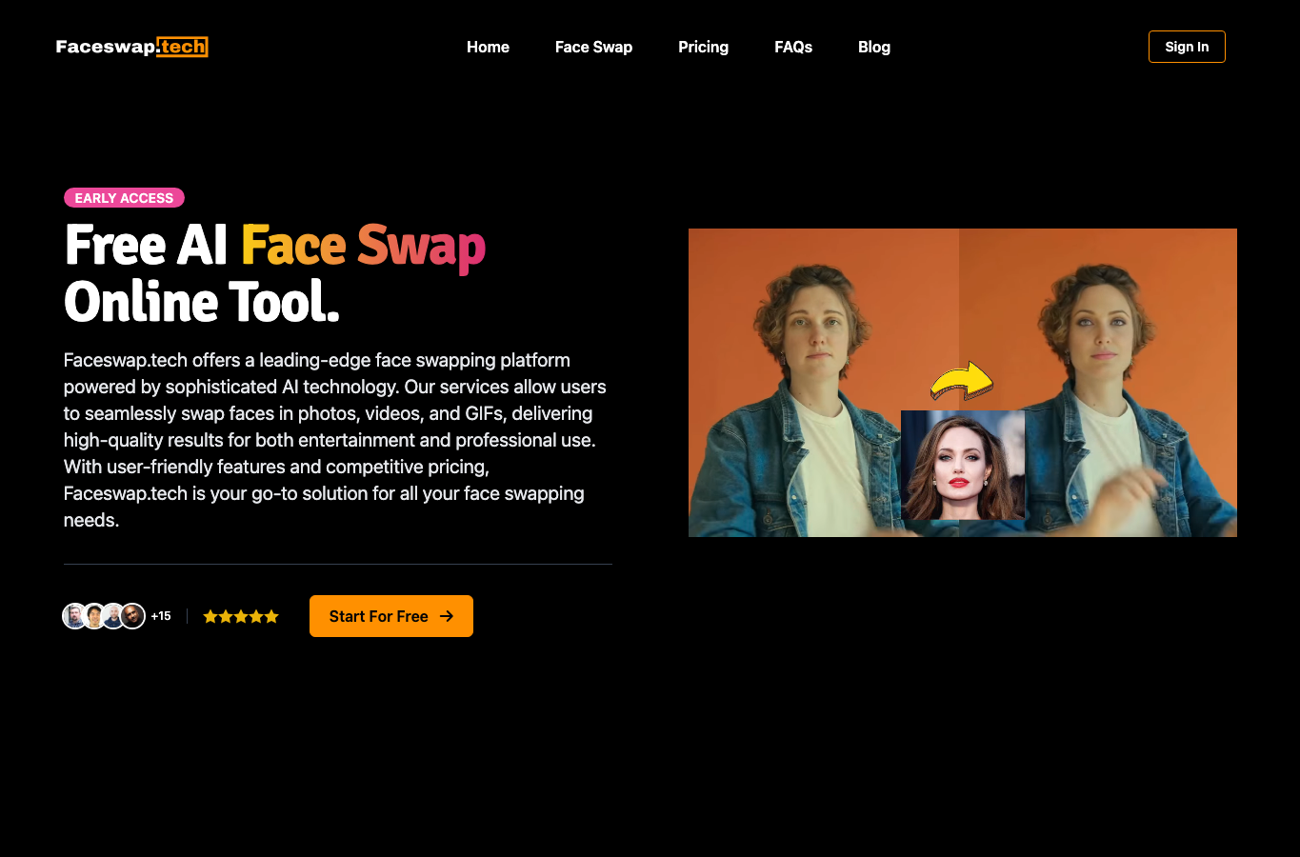Navigate to FAQs
The image size is (1300, 857).
pyautogui.click(x=793, y=47)
